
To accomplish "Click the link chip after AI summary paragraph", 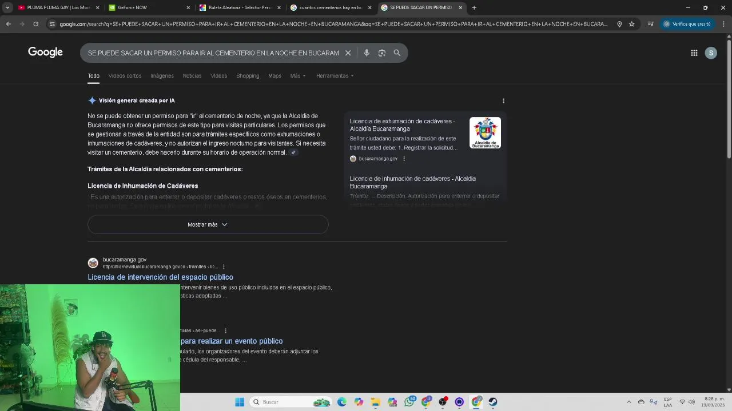I will pyautogui.click(x=293, y=152).
